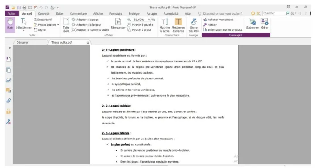The height and width of the screenshot is (168, 315).
Task: Open the touch mode dropdown arrow
Action: 55,8
